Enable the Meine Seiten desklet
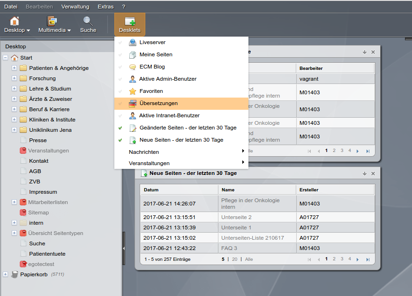Screen dimensions: 412x296 pyautogui.click(x=120, y=55)
